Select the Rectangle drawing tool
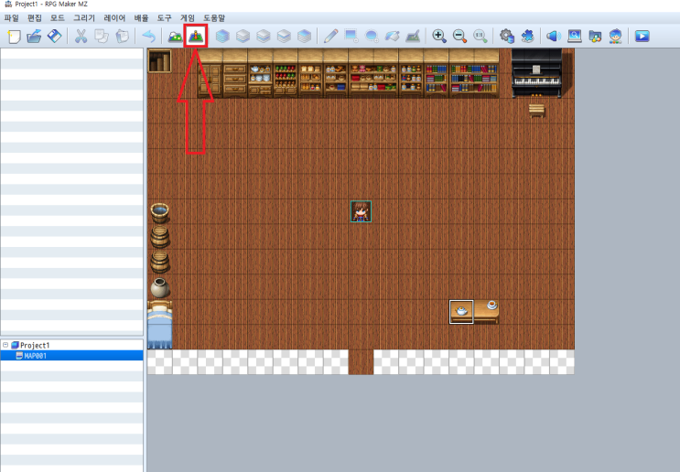 click(351, 36)
